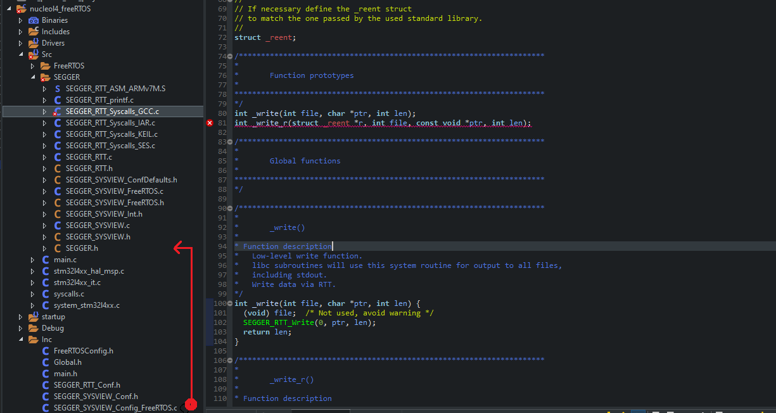The height and width of the screenshot is (413, 776).
Task: Click the Binaries folder icon
Action: click(x=34, y=20)
